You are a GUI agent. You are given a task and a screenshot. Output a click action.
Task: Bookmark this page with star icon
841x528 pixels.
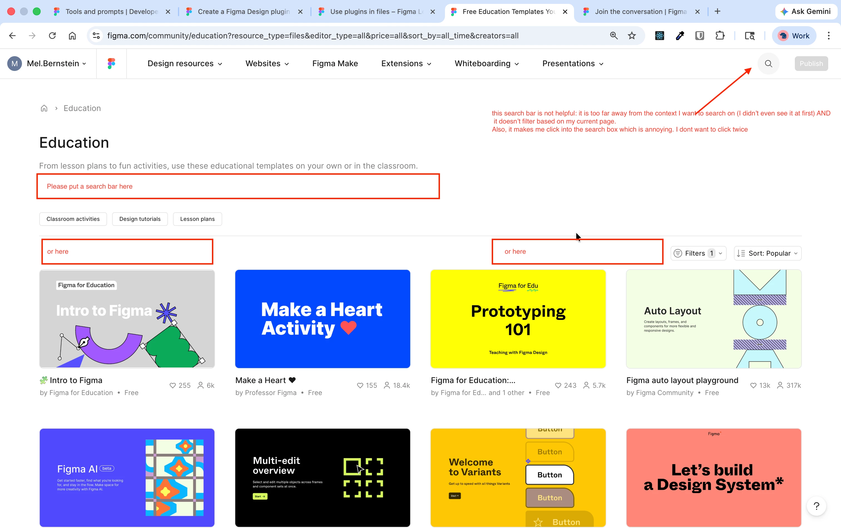pos(632,36)
